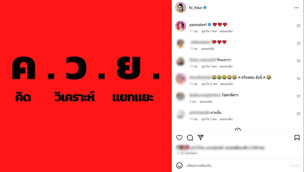
Task: Open paowalee1 profile from username
Action: point(198,25)
